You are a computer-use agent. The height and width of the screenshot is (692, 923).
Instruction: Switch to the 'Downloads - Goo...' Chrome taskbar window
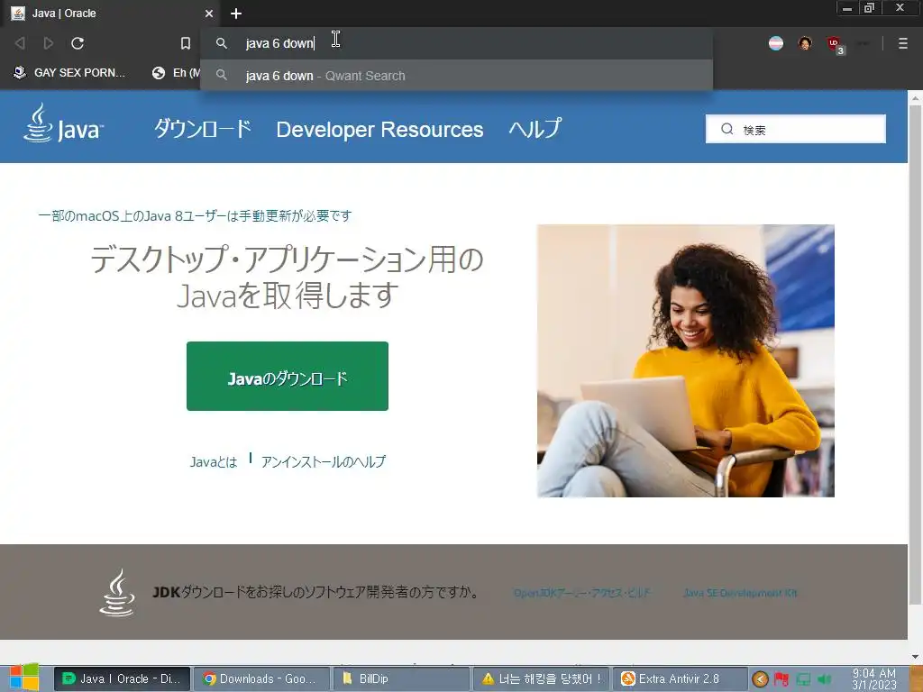[261, 678]
